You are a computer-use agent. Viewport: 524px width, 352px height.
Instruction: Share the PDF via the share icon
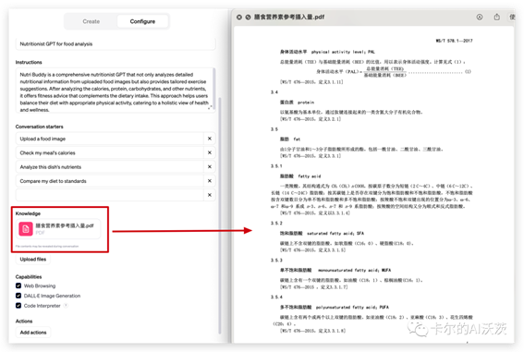tap(497, 17)
